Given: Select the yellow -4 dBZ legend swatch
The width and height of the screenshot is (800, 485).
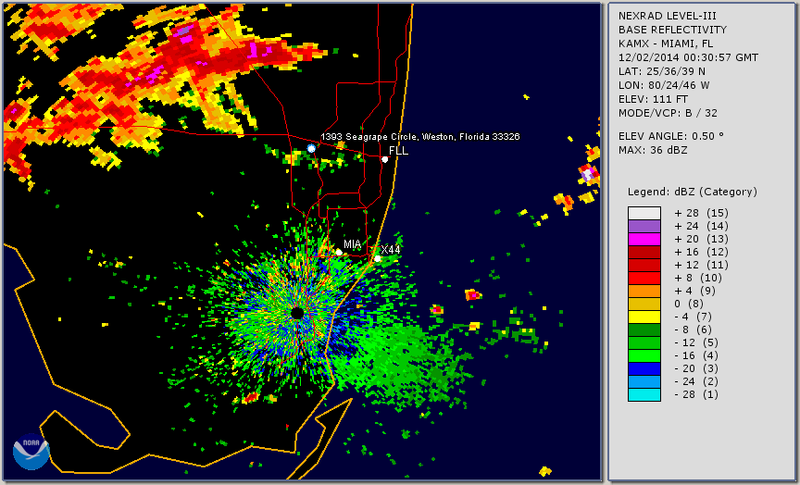Looking at the screenshot, I should tap(644, 317).
